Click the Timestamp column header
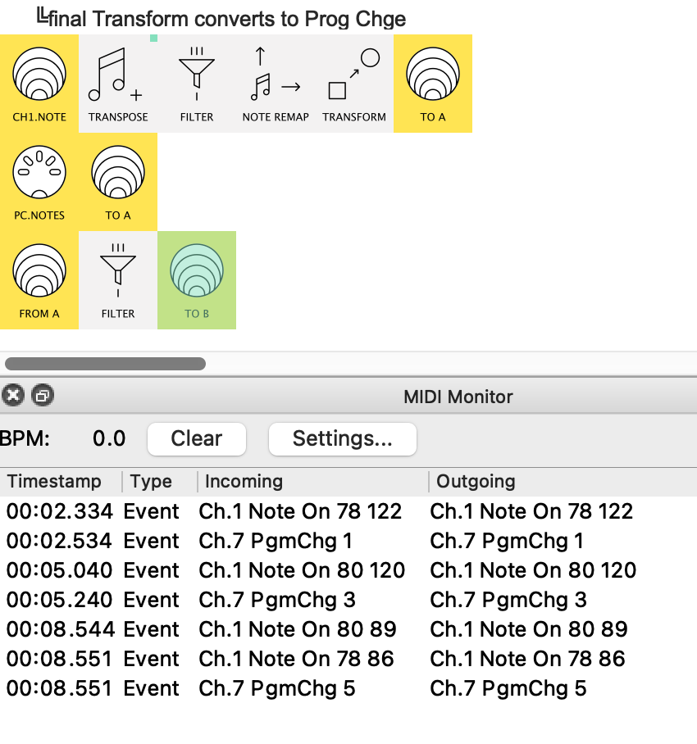 (x=54, y=482)
